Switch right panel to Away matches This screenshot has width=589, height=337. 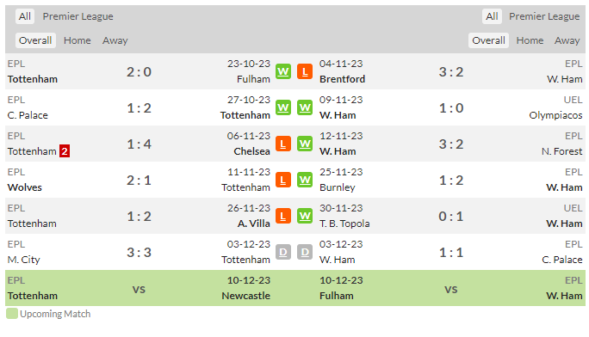[567, 40]
